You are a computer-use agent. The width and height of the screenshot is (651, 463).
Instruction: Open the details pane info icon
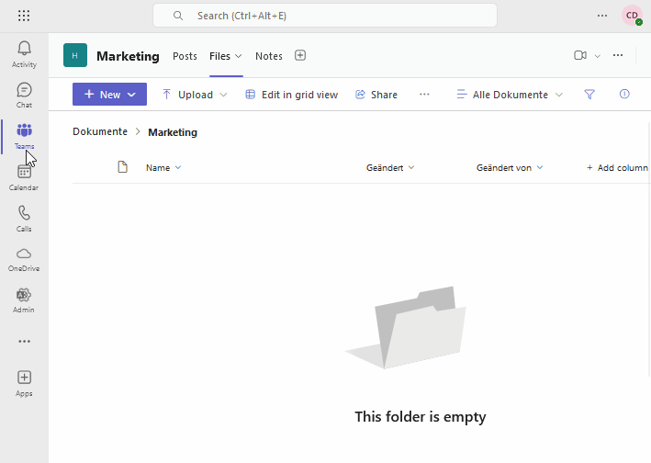pyautogui.click(x=624, y=95)
